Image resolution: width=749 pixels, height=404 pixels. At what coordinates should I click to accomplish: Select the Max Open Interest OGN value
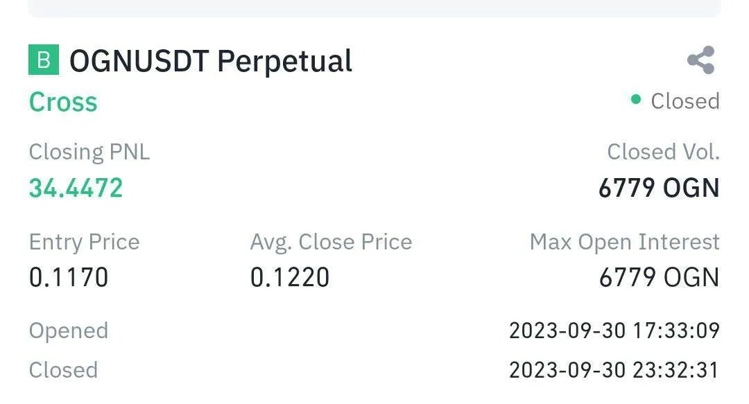659,278
